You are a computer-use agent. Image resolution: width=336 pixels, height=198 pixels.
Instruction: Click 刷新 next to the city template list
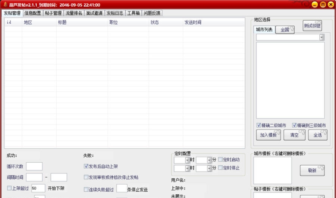coord(312,170)
